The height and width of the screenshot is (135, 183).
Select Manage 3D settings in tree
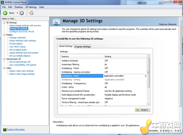(x=19, y=29)
